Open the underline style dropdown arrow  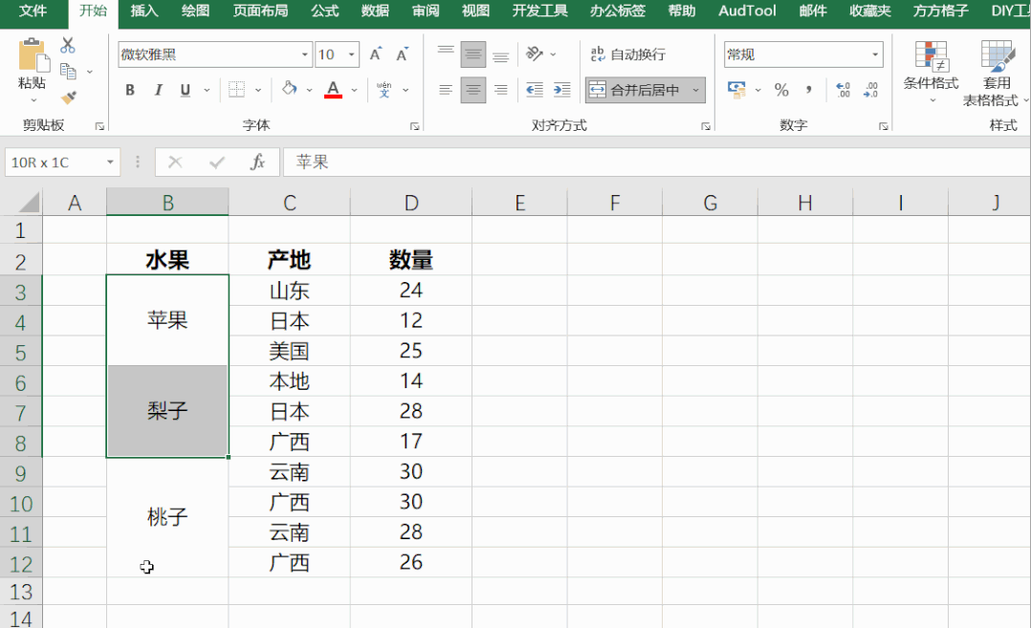pos(208,90)
